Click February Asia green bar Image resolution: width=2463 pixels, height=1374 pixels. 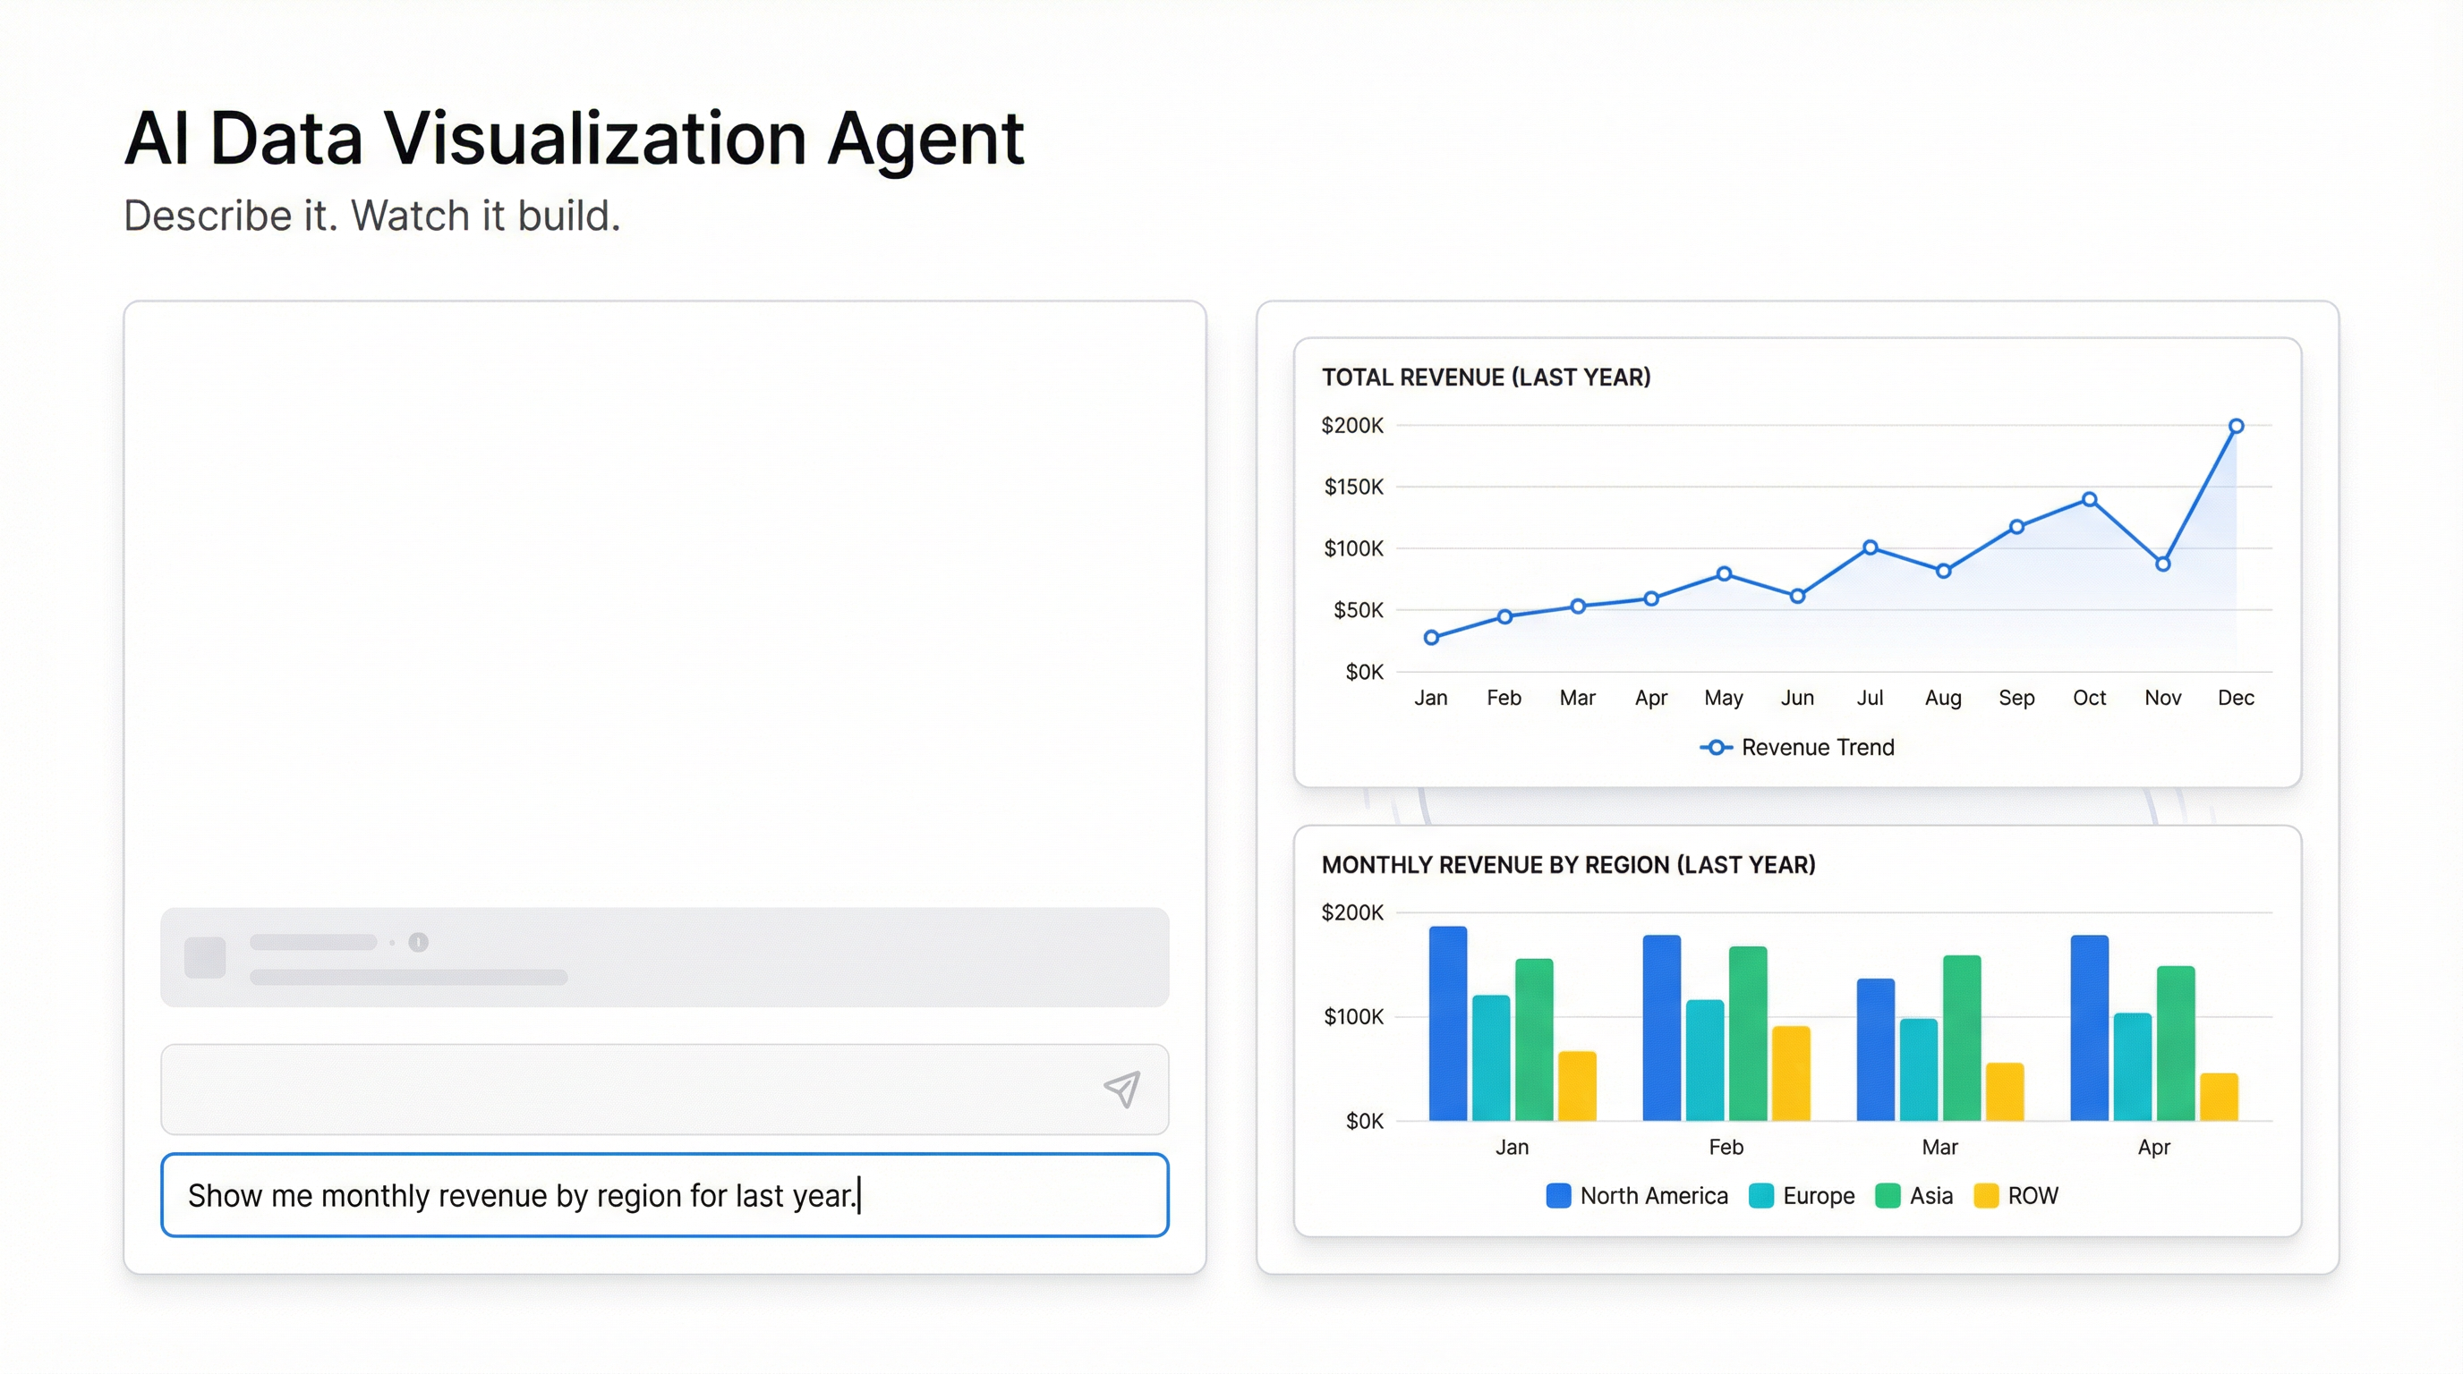click(1748, 1034)
